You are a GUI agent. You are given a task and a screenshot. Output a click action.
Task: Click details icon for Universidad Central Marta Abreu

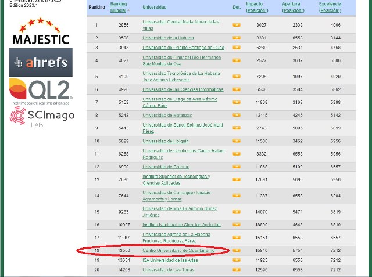tap(237, 25)
